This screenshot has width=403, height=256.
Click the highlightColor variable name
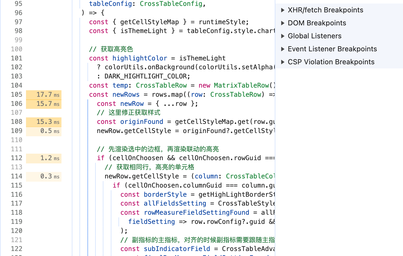[140, 58]
